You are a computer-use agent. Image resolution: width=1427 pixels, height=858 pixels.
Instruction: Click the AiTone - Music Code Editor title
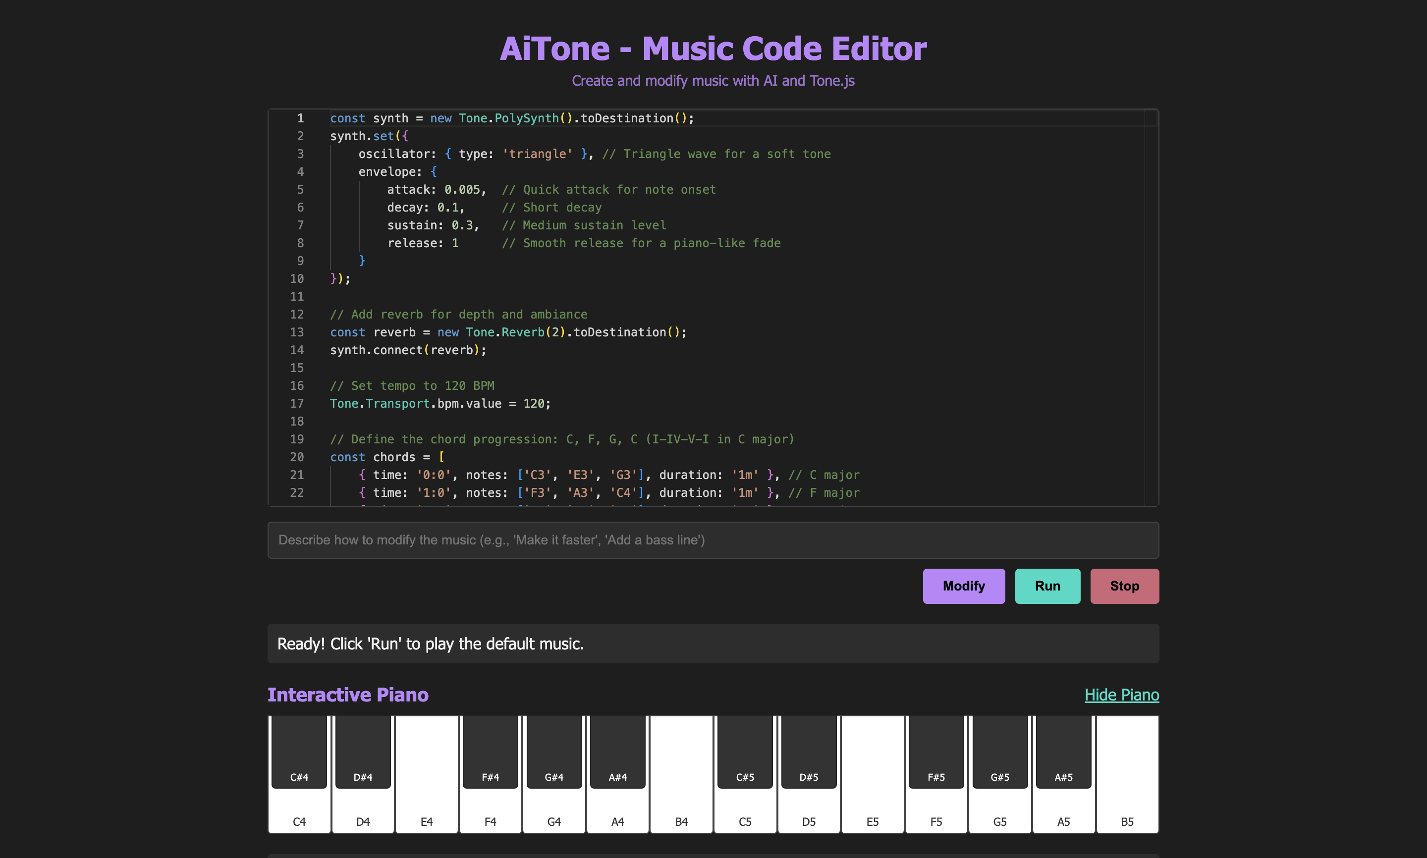coord(713,48)
